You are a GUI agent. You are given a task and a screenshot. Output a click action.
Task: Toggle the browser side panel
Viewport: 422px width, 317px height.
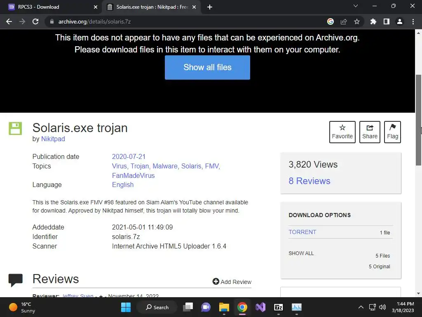[387, 21]
